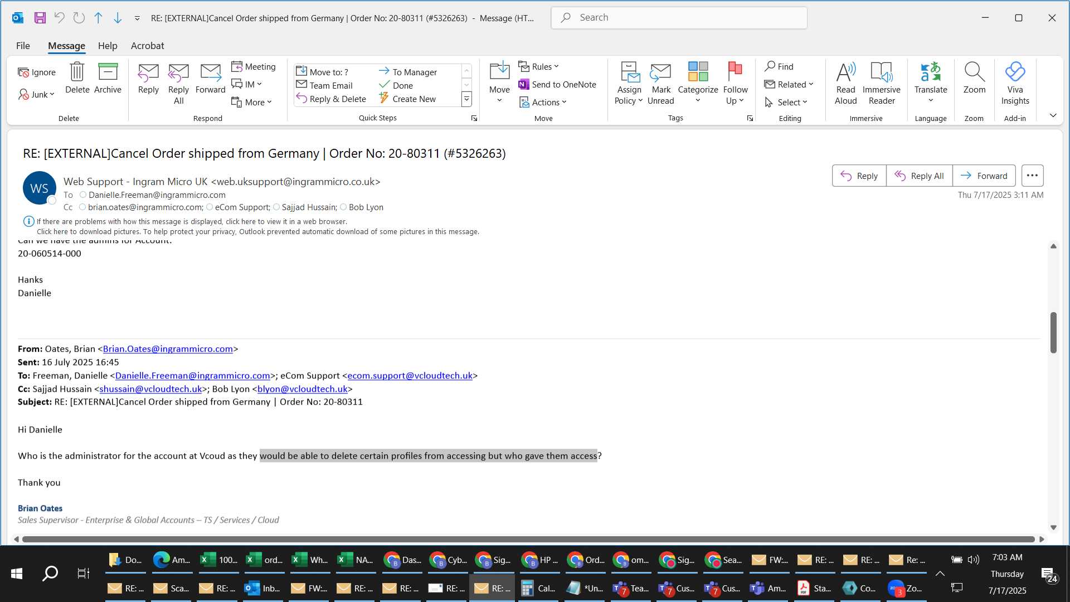
Task: Go to next item with down arrow
Action: [118, 18]
